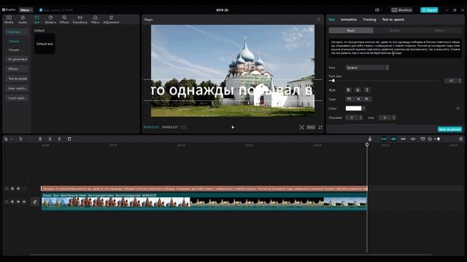Image resolution: width=467 pixels, height=262 pixels.
Task: Click the zoom-to-fit timeline icon at far right
Action: click(x=461, y=139)
